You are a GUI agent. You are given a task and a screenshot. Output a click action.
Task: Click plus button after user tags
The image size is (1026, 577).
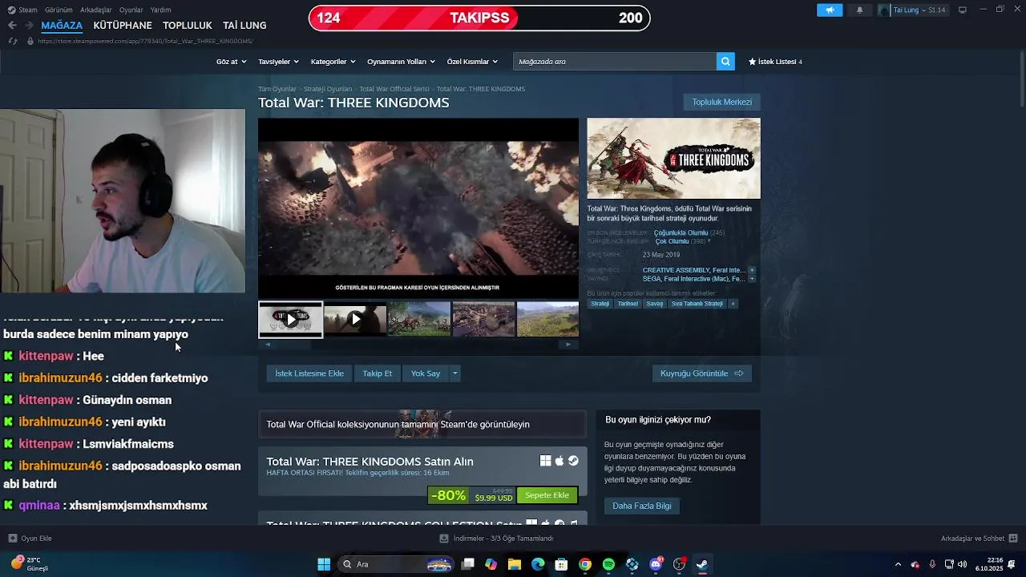pyautogui.click(x=733, y=304)
